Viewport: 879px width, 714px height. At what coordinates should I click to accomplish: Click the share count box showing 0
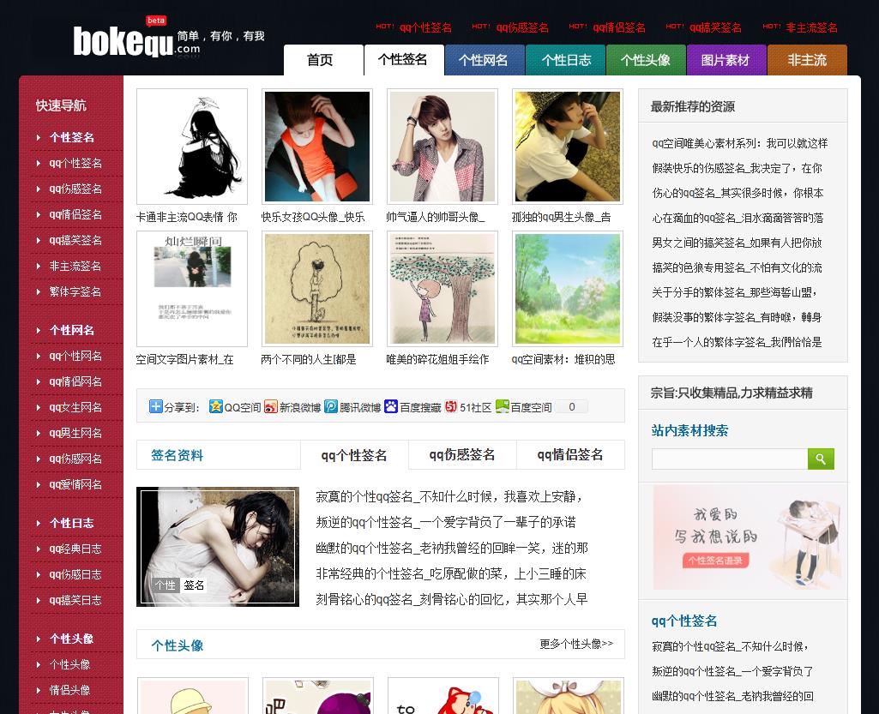point(572,407)
